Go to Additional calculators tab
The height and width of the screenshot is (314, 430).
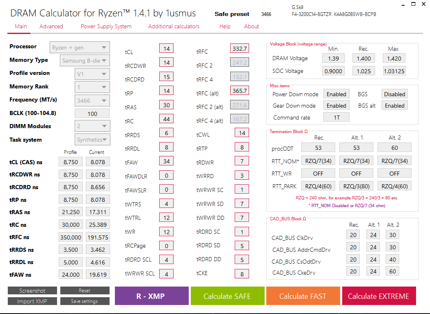click(x=174, y=26)
